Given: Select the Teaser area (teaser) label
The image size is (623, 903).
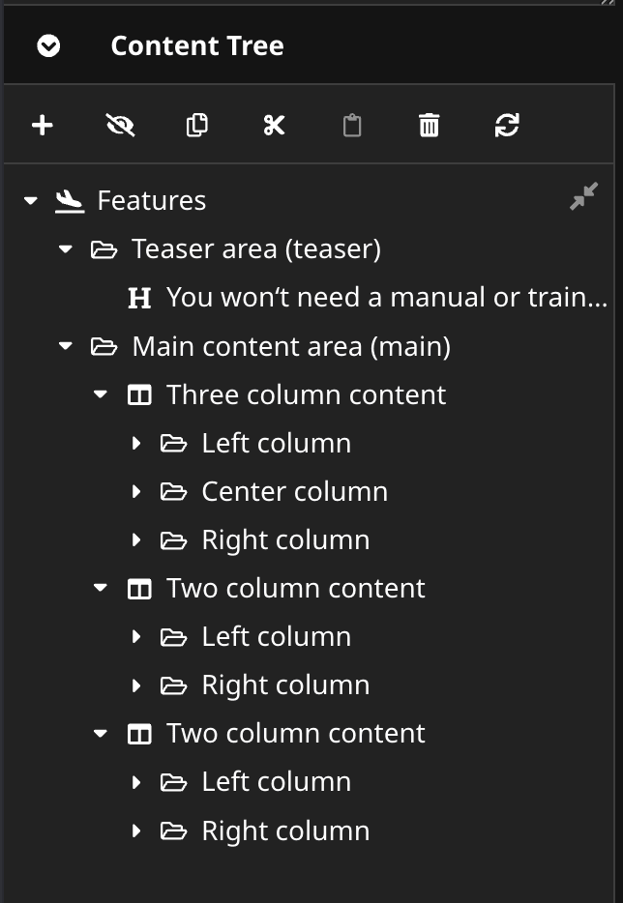Looking at the screenshot, I should tap(256, 249).
